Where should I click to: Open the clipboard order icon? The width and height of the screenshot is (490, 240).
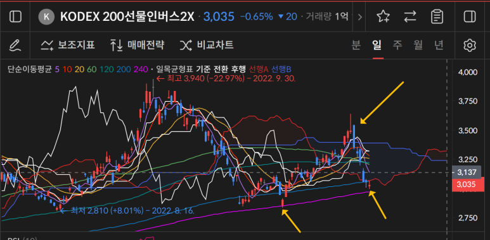(437, 16)
